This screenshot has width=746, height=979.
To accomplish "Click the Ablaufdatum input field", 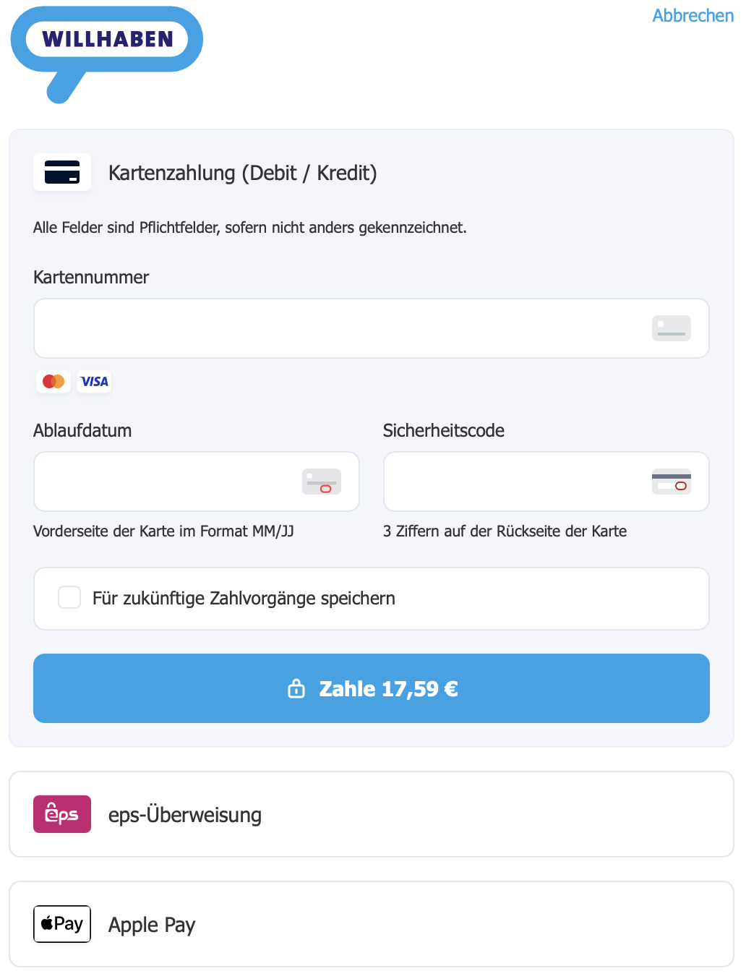I will pos(166,482).
